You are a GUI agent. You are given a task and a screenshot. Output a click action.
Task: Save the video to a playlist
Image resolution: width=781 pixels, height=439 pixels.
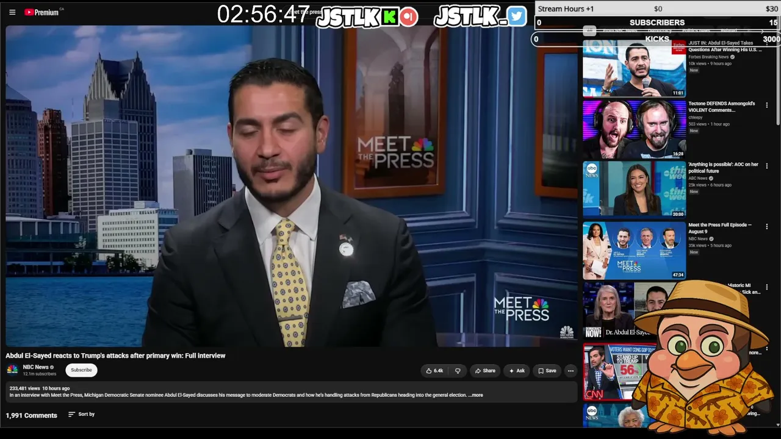point(547,371)
